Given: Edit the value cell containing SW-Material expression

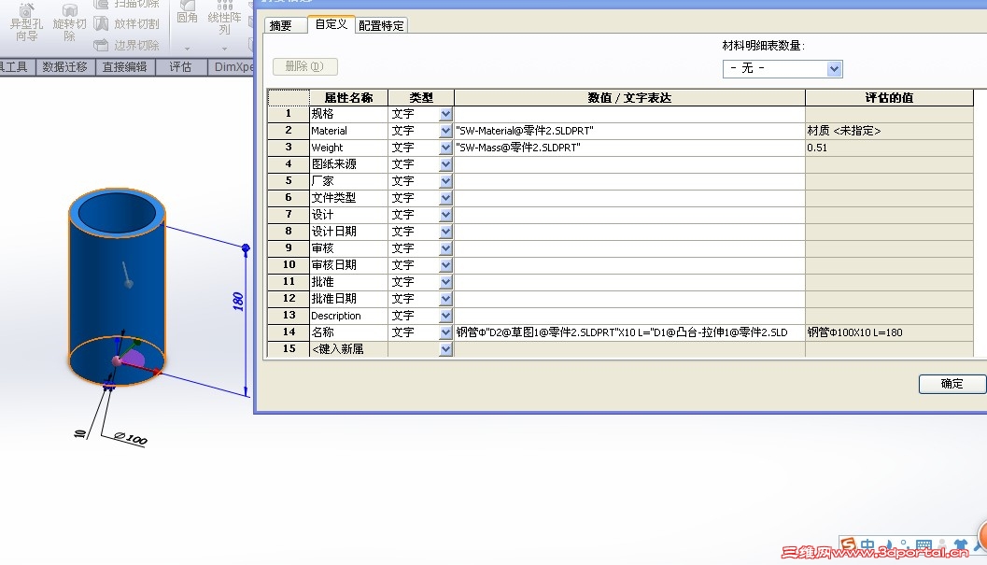Looking at the screenshot, I should point(629,131).
